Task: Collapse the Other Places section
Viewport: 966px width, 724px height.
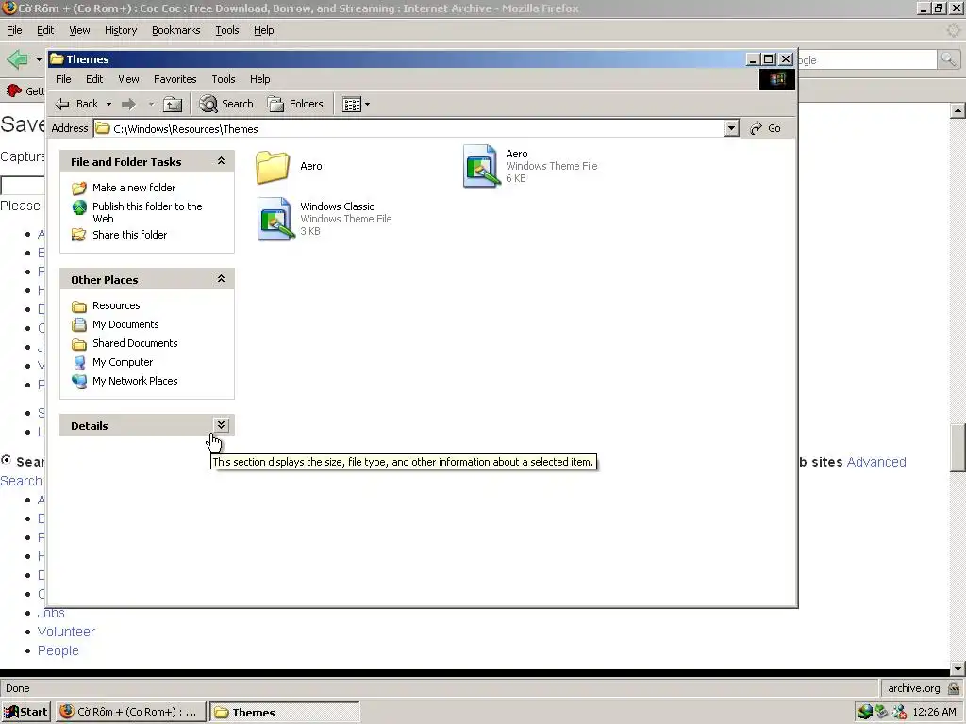Action: pos(221,279)
